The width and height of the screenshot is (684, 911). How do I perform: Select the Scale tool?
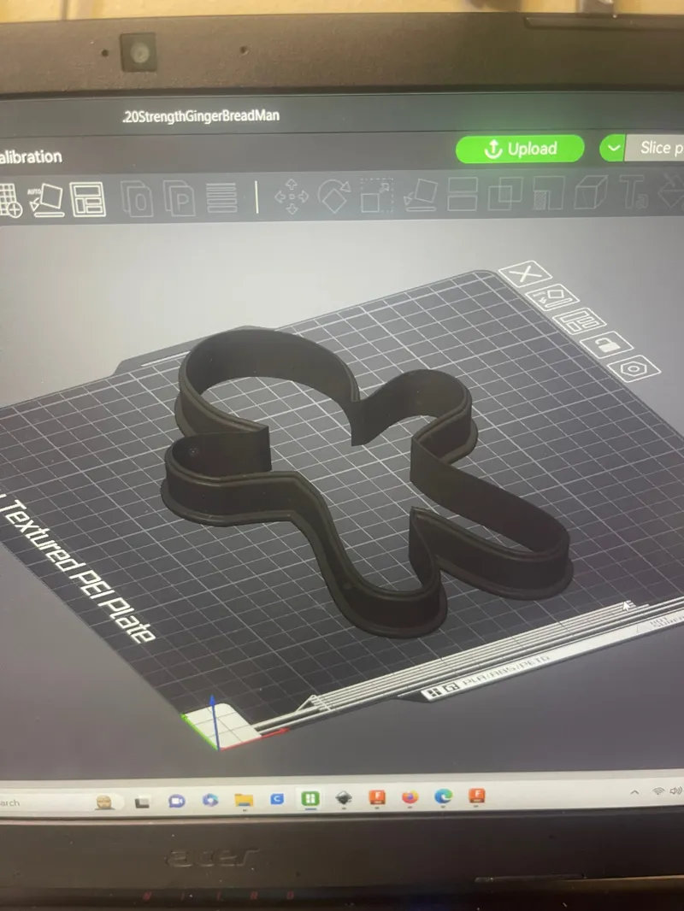[x=377, y=195]
